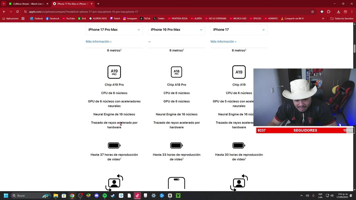This screenshot has width=356, height=200.
Task: Open Compartir vía Wi-Fi bookmark
Action: tap(292, 19)
